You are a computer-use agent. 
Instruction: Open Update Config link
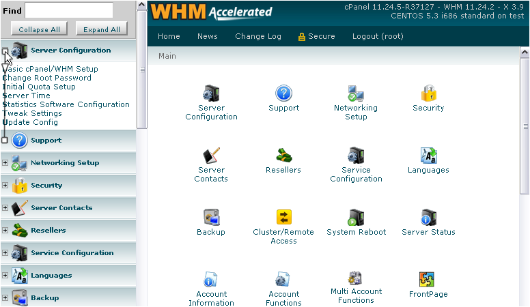pyautogui.click(x=30, y=122)
